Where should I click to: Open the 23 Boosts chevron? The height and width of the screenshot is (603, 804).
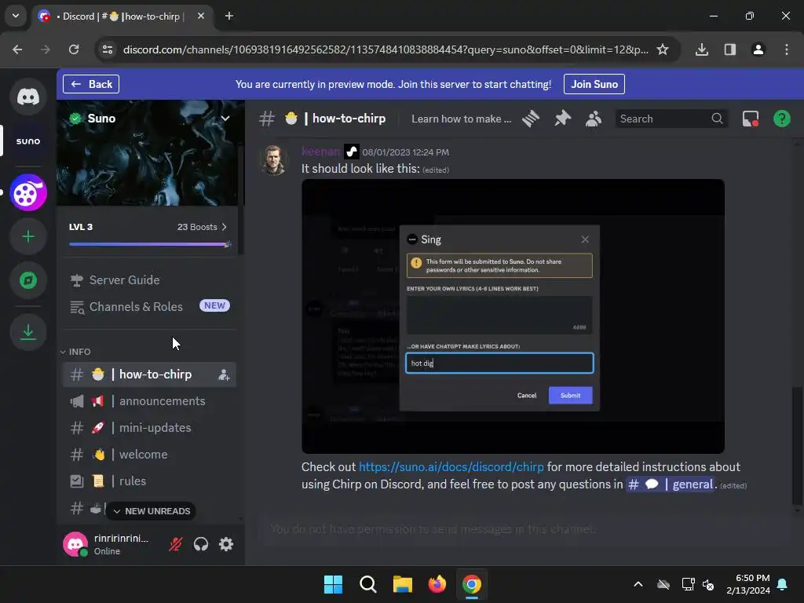(224, 227)
